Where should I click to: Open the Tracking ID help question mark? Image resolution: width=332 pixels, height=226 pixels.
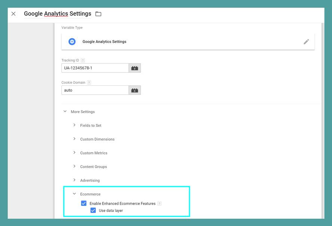click(83, 60)
